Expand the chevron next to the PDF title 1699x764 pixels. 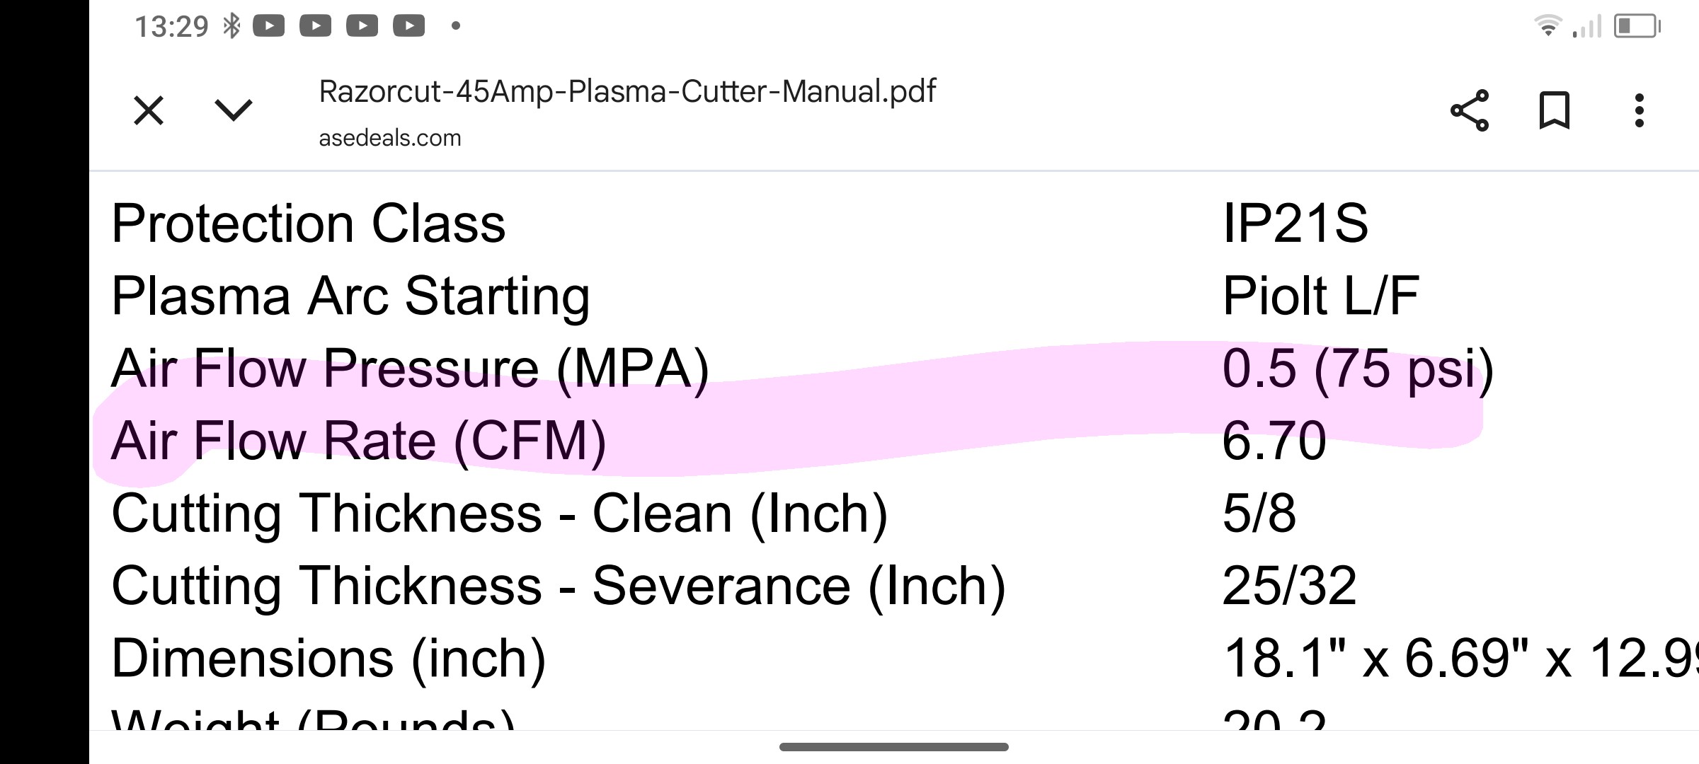(x=234, y=110)
